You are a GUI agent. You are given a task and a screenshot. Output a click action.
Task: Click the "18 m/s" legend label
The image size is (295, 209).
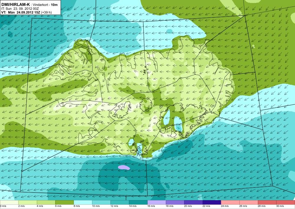170,206
